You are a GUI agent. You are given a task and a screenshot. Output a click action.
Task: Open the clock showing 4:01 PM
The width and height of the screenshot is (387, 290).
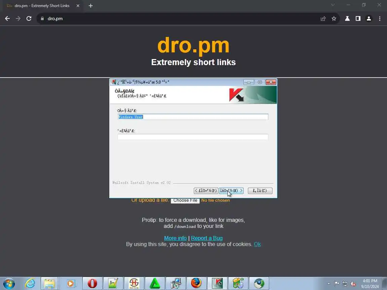coord(370,284)
